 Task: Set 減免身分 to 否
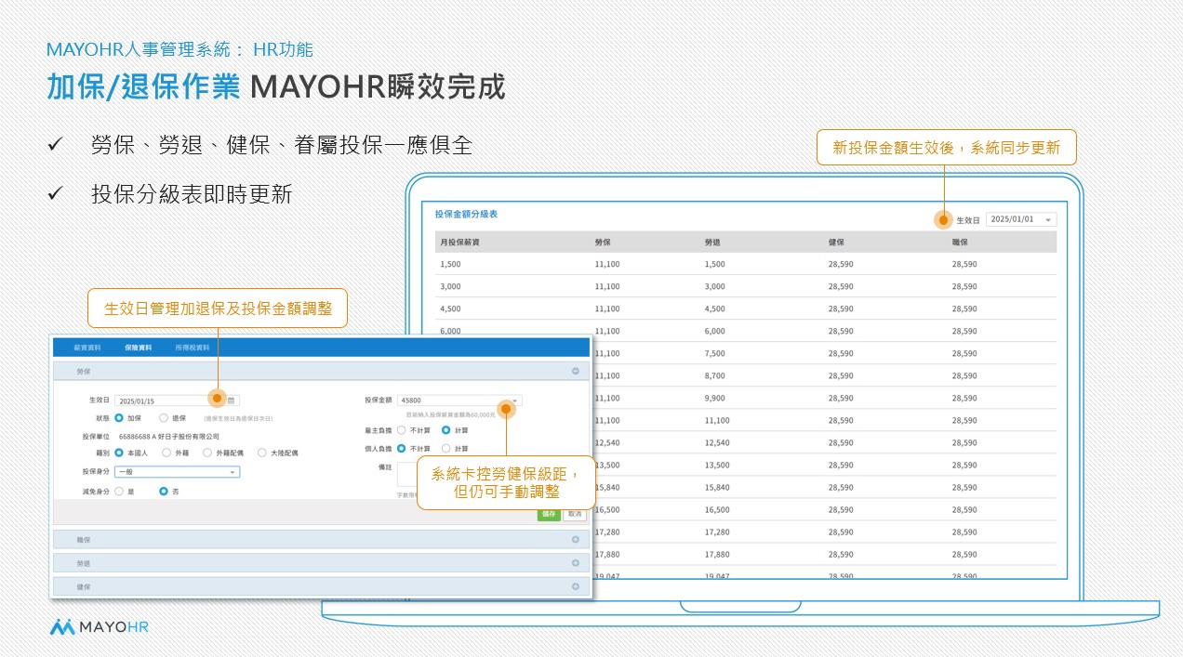[164, 491]
